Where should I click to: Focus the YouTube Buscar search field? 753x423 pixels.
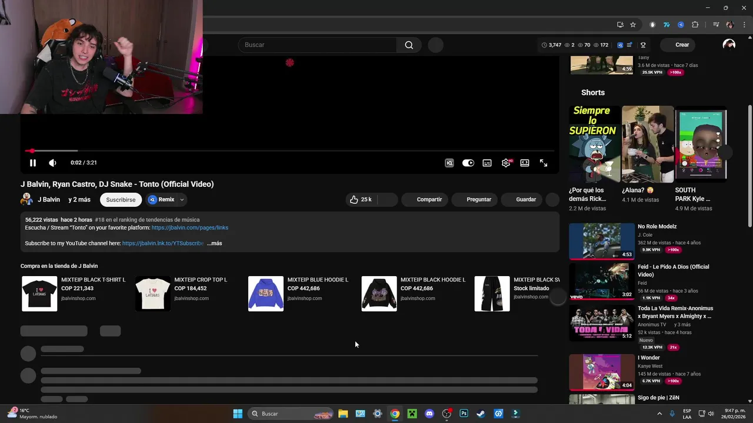click(317, 45)
